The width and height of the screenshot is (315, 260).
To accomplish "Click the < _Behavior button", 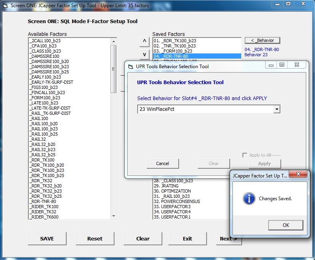I will pyautogui.click(x=262, y=40).
